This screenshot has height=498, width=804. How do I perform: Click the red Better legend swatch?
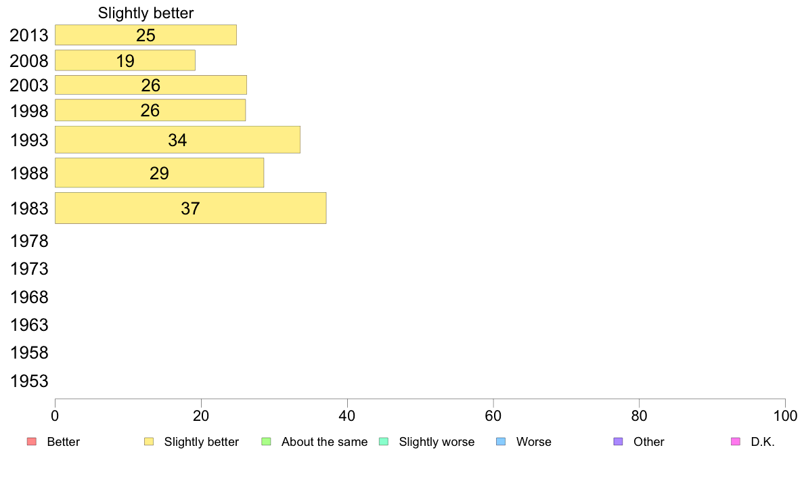pyautogui.click(x=32, y=442)
